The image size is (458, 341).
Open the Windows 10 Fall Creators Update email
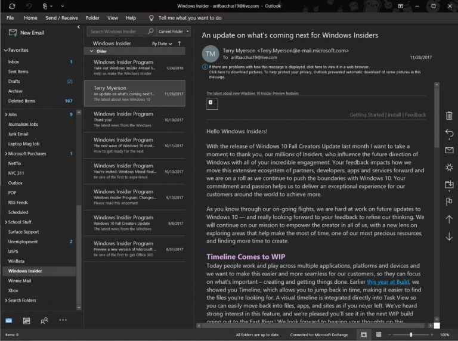pos(135,223)
